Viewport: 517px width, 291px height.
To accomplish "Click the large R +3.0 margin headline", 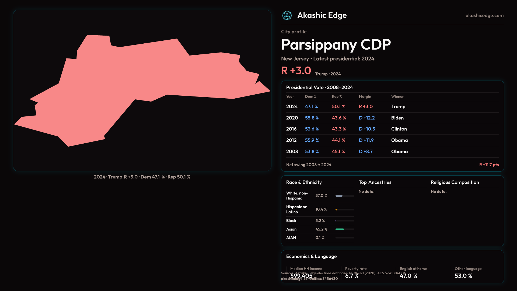I will [296, 71].
